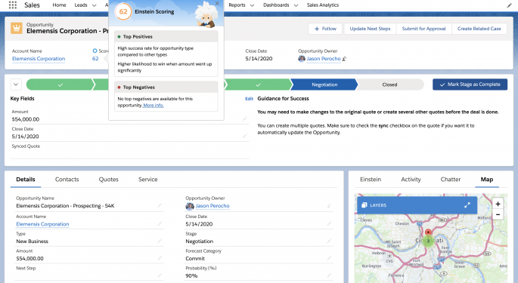Open the More info link in Einstein popup

(154, 105)
